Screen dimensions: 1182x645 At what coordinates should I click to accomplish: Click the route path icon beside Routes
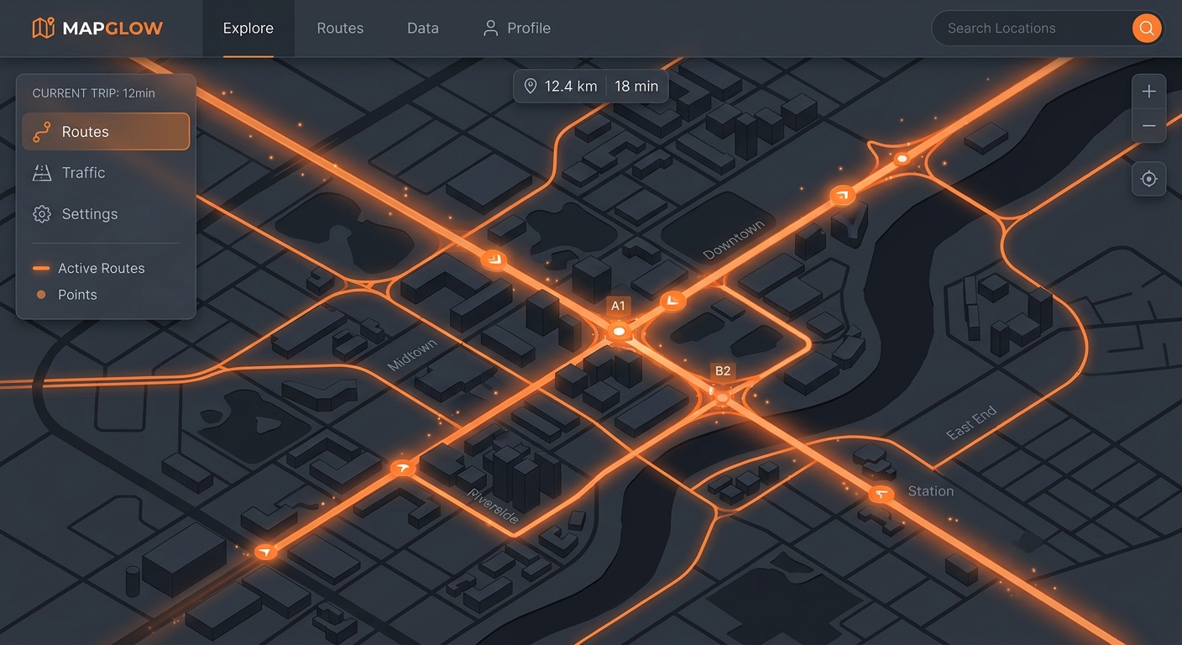tap(42, 132)
